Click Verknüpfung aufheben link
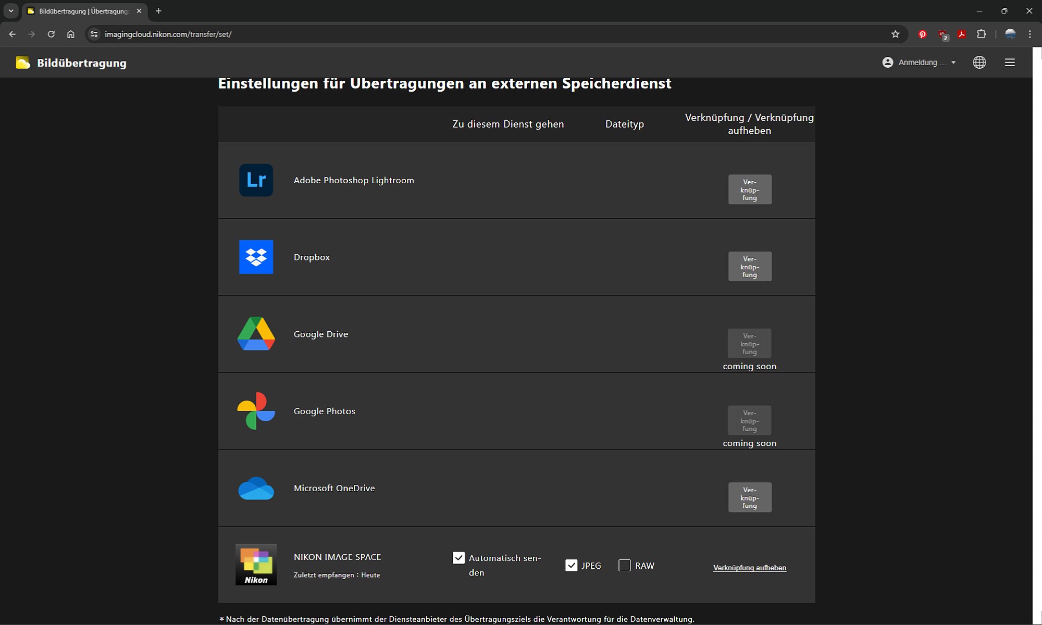The width and height of the screenshot is (1042, 625). click(x=749, y=568)
